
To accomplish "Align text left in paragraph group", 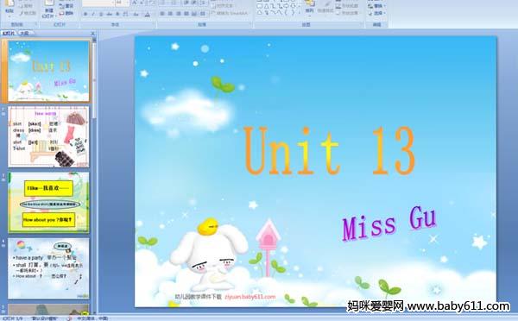I will tap(162, 14).
